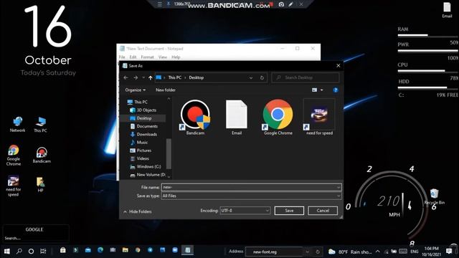This screenshot has height=258, width=459.
Task: Collapse folders with Hide Folders
Action: pos(138,211)
